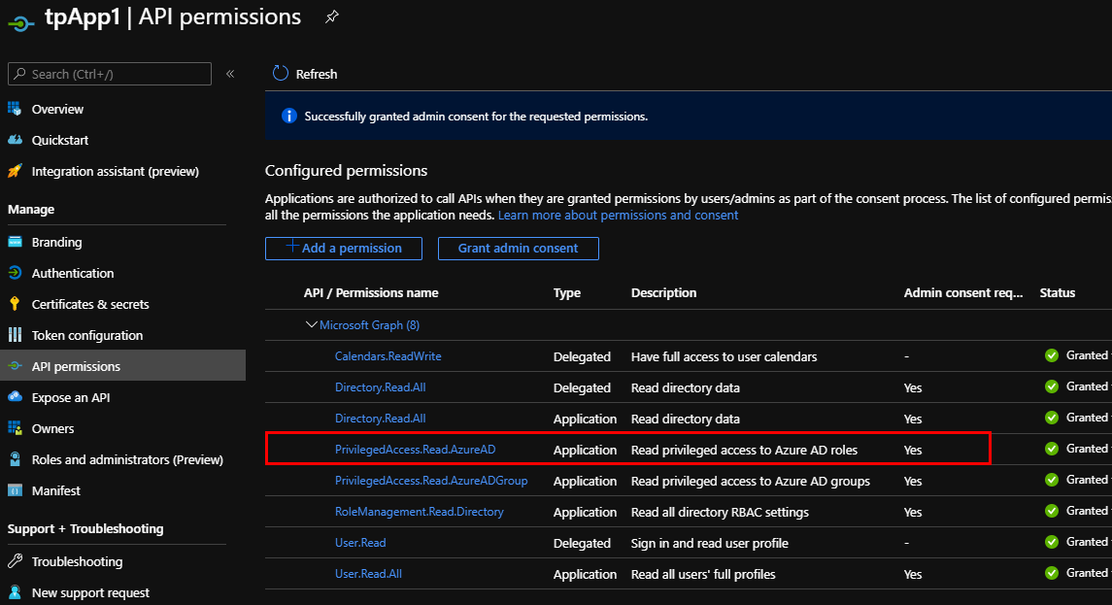Collapse the Microsoft Graph (8) permissions group
The width and height of the screenshot is (1112, 605).
pyautogui.click(x=311, y=325)
